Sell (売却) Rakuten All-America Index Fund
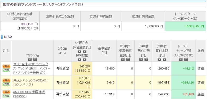The height and width of the screenshot is (100, 207). pyautogui.click(x=6, y=70)
